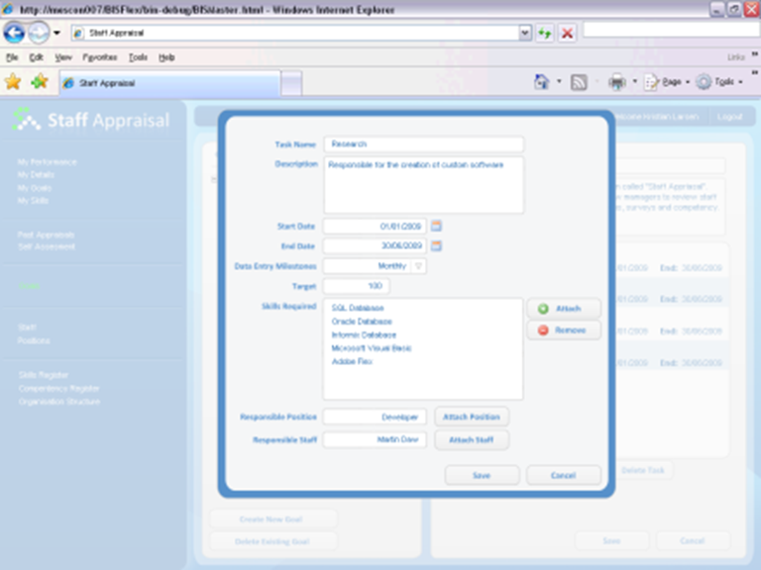This screenshot has height=570, width=761.
Task: Select Oracle Database in Skills Required list
Action: click(x=363, y=322)
